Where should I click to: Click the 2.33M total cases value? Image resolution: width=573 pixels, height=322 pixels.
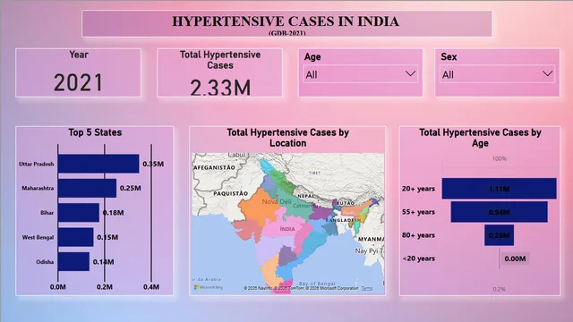pos(220,88)
